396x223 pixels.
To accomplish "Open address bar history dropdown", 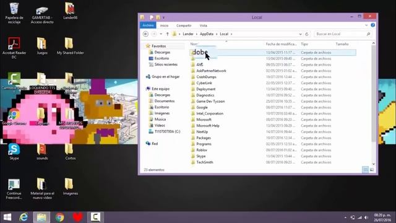I will pos(300,34).
